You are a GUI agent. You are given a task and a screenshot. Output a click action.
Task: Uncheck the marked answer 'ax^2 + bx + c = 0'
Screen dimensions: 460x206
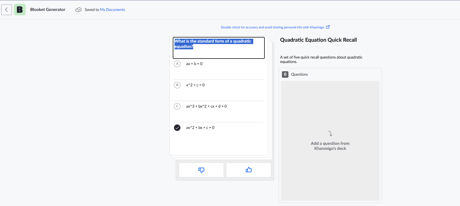tap(177, 127)
